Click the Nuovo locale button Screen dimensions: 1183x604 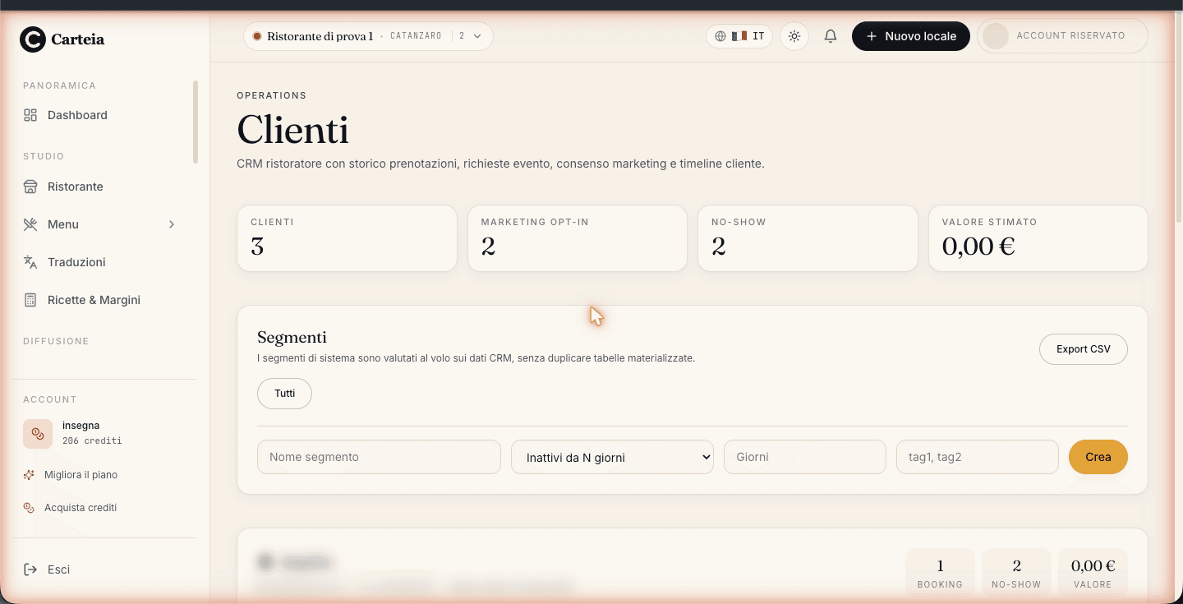coord(911,36)
